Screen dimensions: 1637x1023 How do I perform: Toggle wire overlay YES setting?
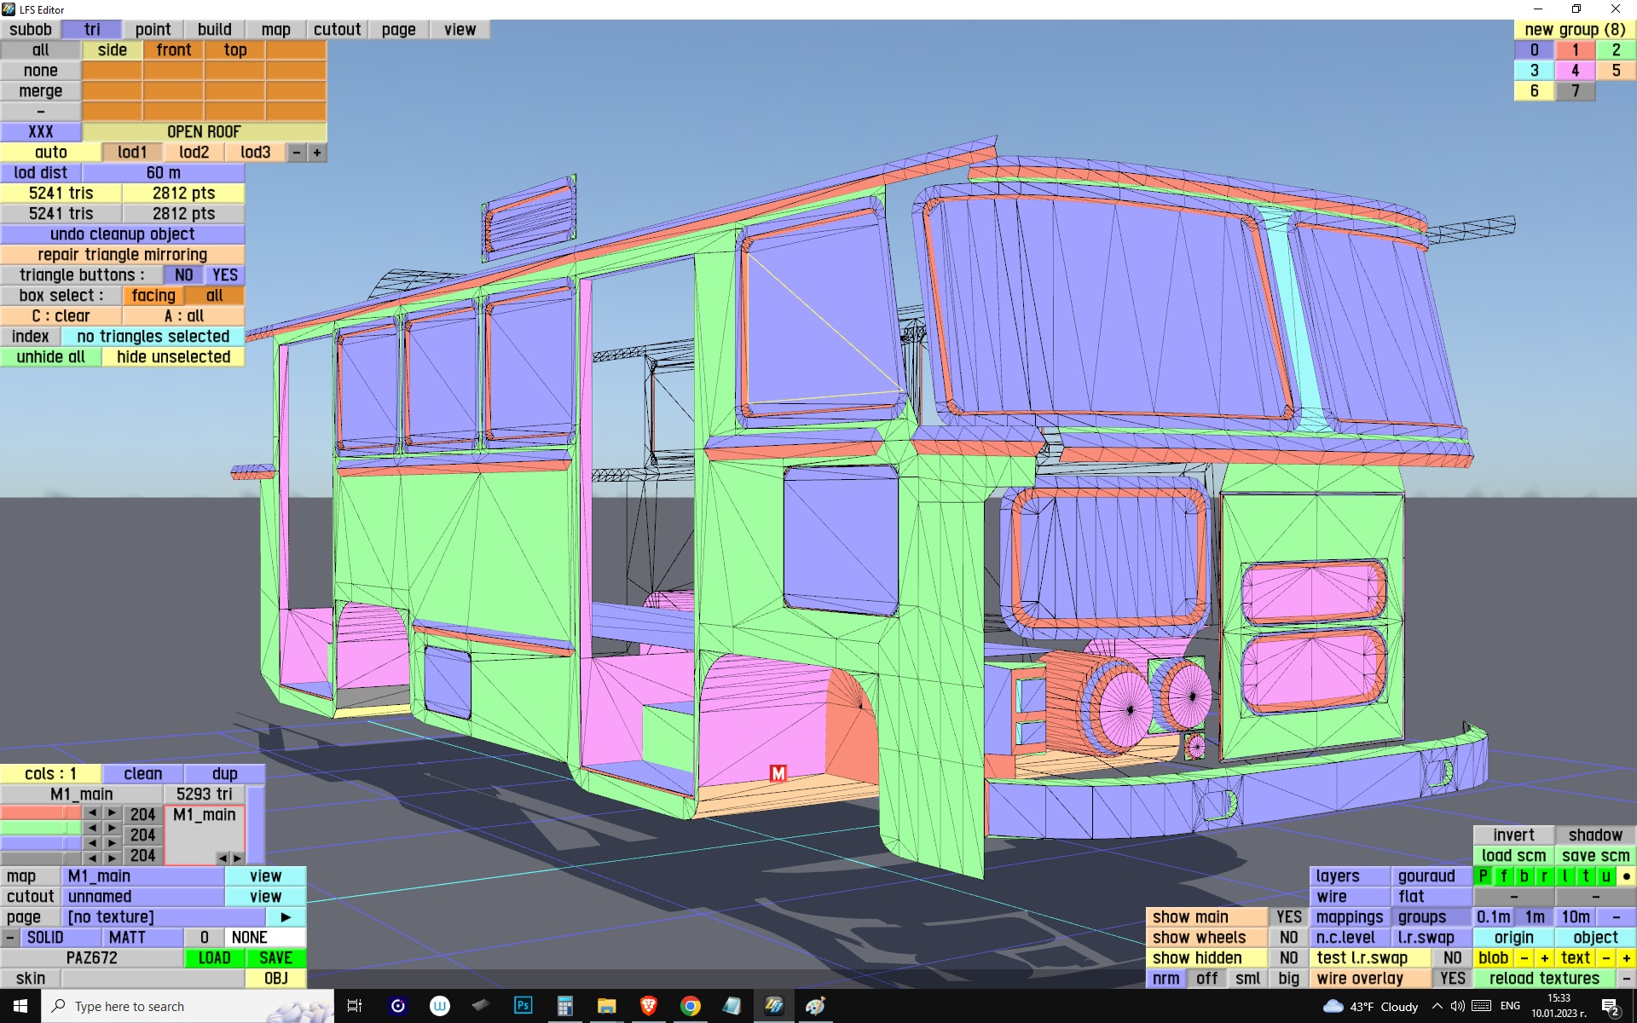point(1452,979)
